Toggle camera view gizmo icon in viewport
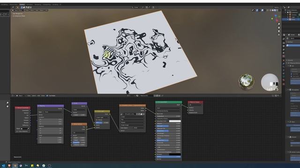Viewport: 300px width, 168px height. coord(279,31)
